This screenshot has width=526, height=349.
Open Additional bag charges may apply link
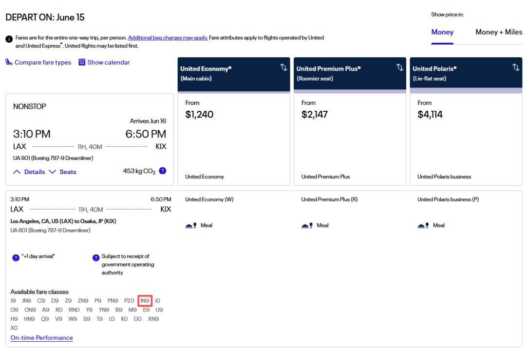pyautogui.click(x=168, y=38)
